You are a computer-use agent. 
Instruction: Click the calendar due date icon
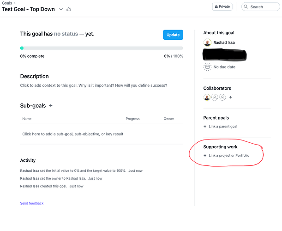tap(207, 67)
